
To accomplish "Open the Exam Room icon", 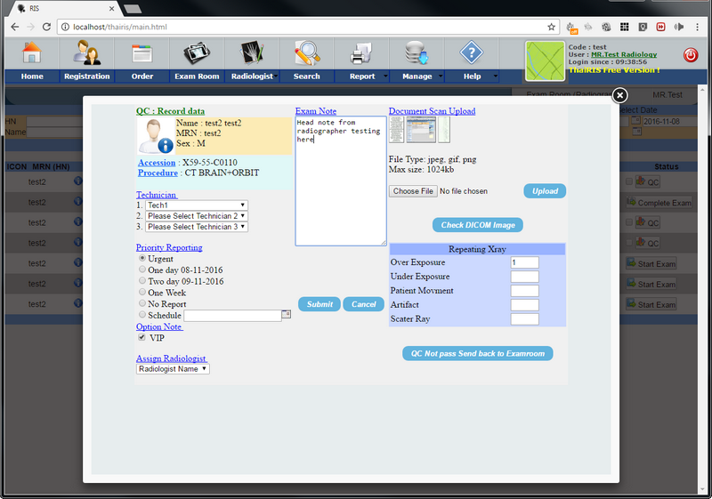I will click(197, 53).
